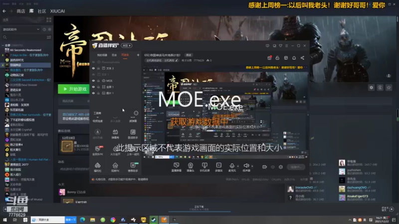This screenshot has height=224, width=399.
Task: Open the 弹幕秀 danmaku show tool
Action: 115,133
